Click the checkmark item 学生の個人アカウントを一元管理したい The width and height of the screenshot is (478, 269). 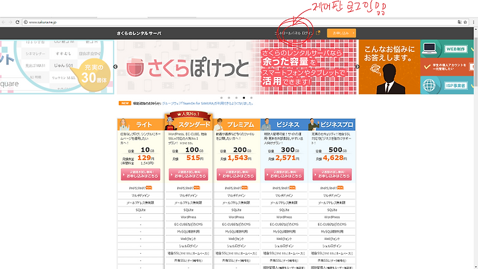[447, 67]
